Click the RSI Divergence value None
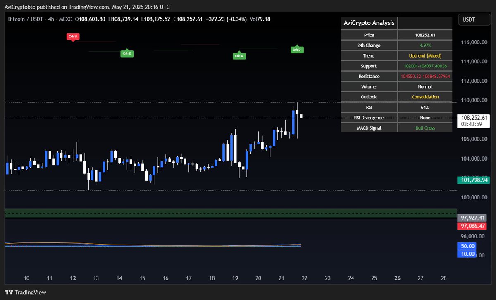 [x=425, y=118]
